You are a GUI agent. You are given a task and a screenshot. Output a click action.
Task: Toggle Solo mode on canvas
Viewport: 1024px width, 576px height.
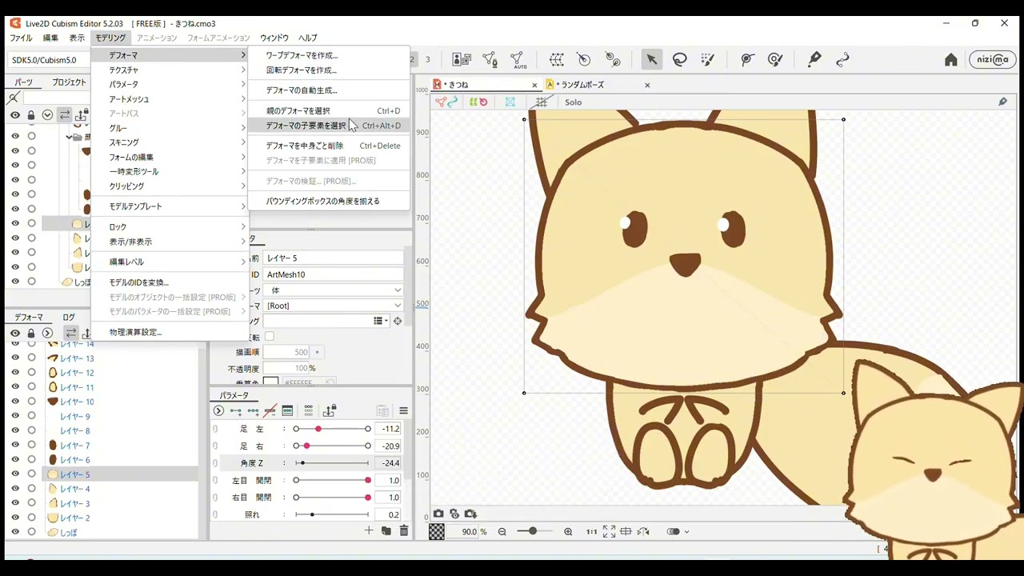573,102
